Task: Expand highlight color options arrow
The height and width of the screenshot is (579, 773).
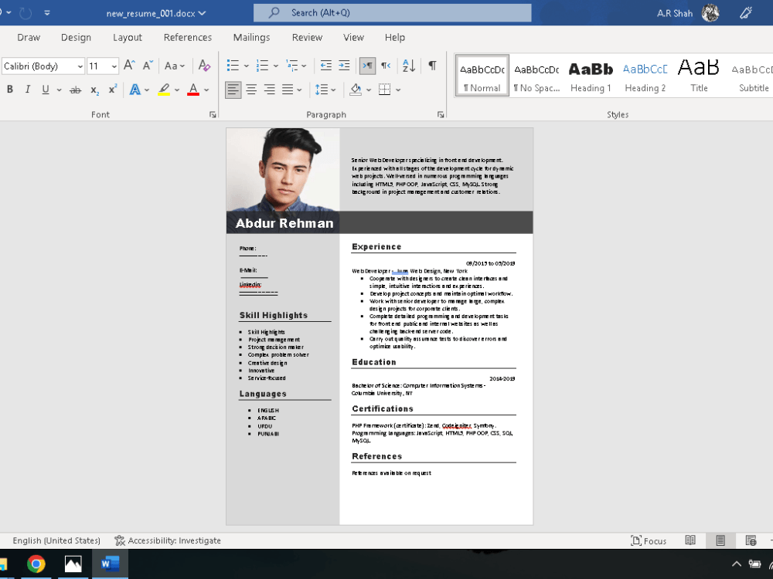Action: point(177,90)
